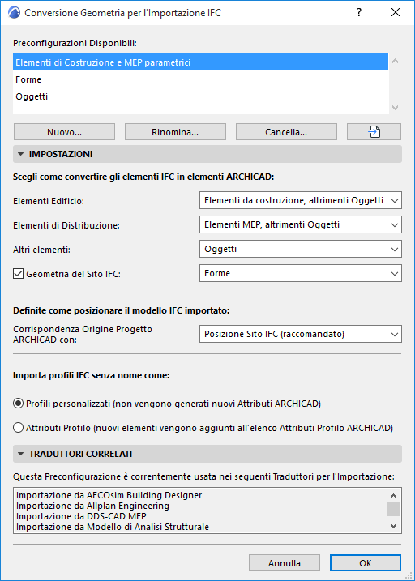Click the ARCHICAD logo in title bar
415x581 pixels.
pyautogui.click(x=14, y=13)
